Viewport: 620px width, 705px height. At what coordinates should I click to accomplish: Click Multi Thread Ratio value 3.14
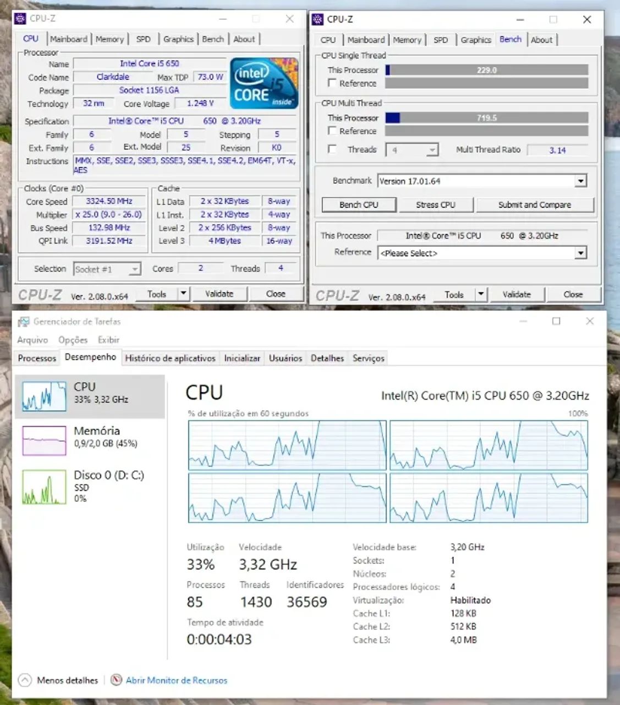point(557,150)
